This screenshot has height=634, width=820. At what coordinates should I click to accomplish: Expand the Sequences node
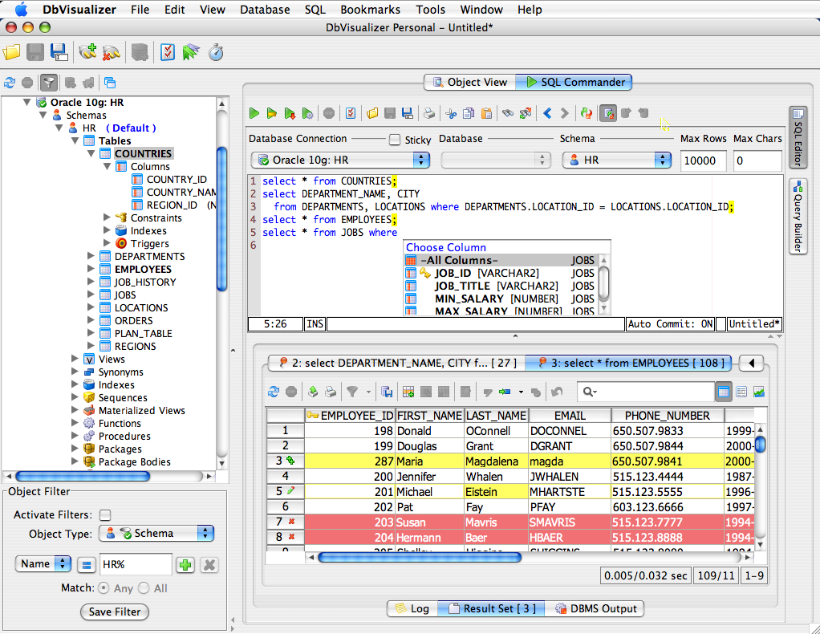(x=75, y=397)
